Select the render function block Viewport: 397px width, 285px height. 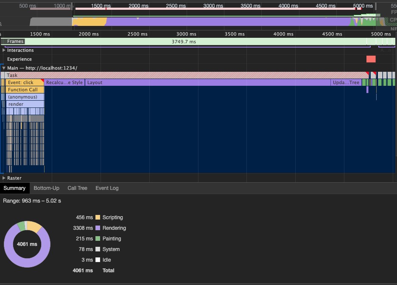25,104
